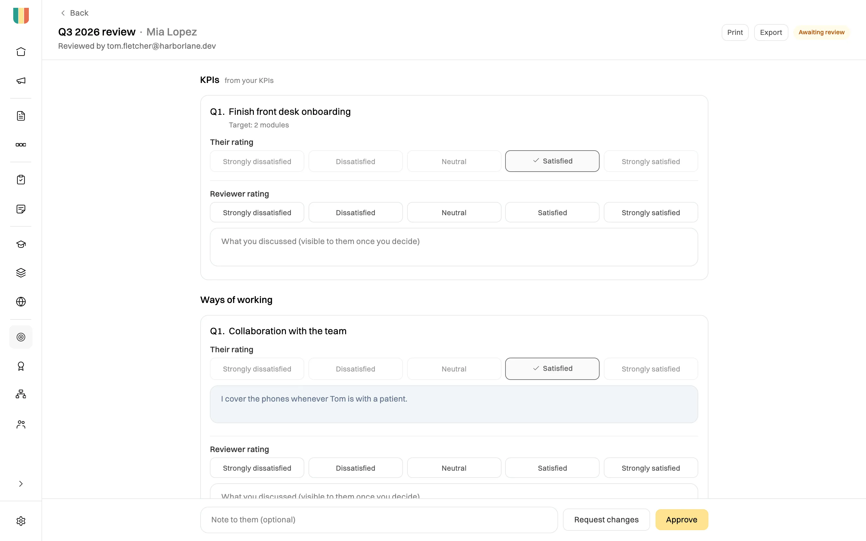Click the app logo in the sidebar

[x=21, y=16]
